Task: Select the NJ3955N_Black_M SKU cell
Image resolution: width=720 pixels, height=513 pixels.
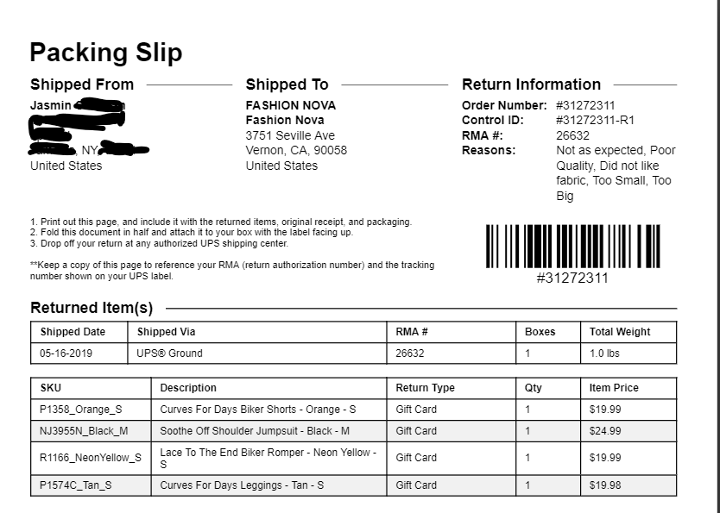Action: click(x=91, y=431)
